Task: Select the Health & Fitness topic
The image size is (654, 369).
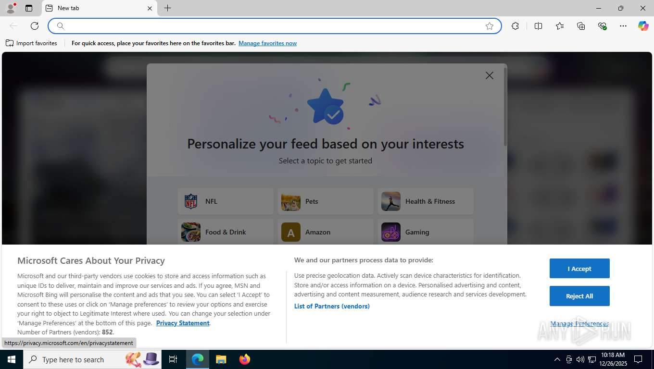Action: 426,201
